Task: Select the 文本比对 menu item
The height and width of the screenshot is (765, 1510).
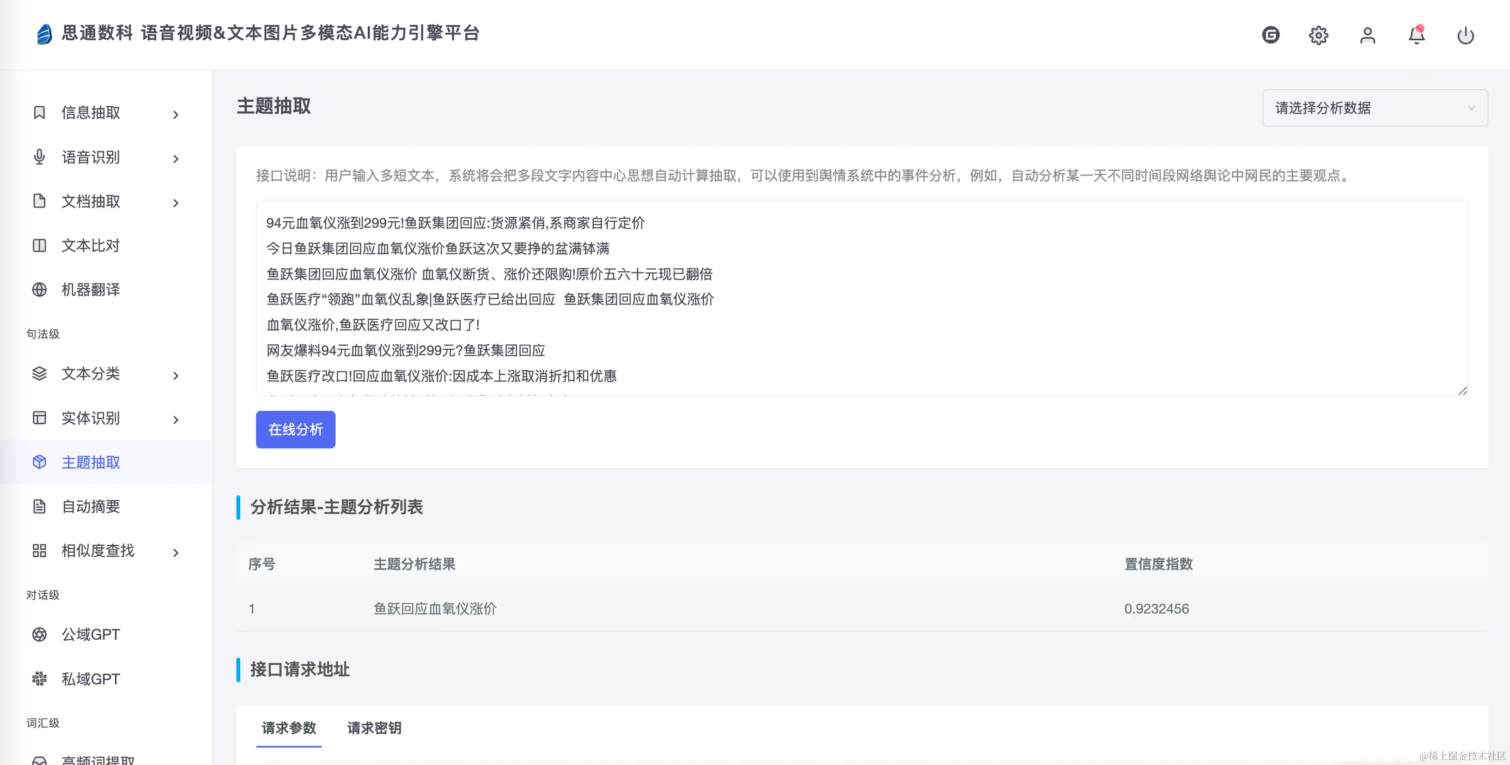Action: point(90,245)
